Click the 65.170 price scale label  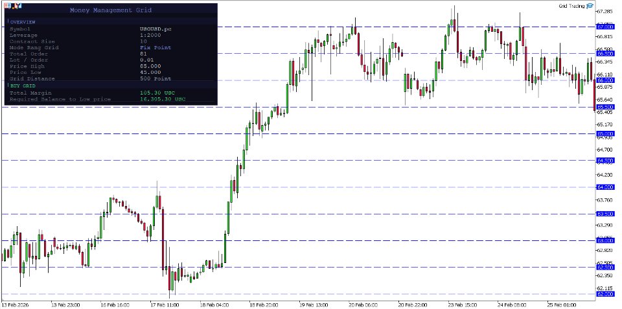605,124
